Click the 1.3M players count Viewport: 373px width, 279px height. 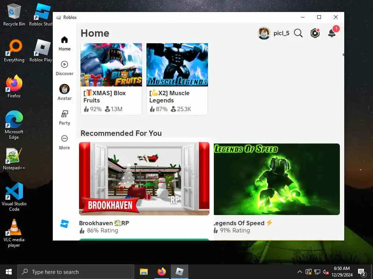[114, 109]
